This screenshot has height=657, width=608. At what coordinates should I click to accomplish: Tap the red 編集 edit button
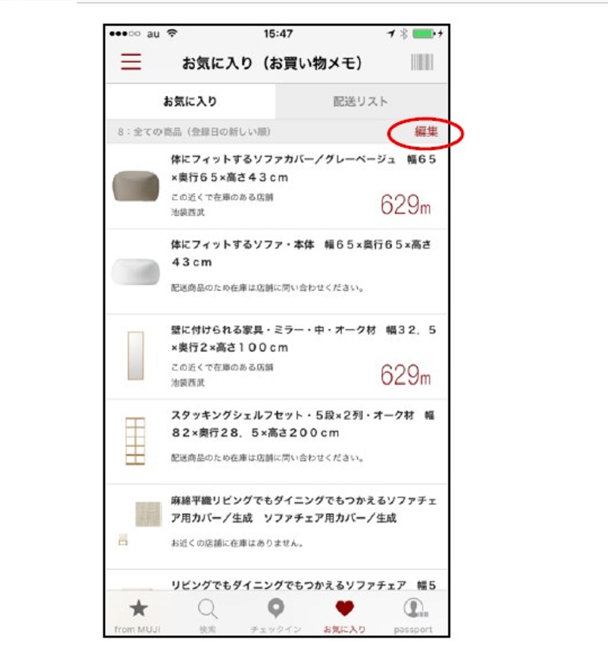pos(426,132)
